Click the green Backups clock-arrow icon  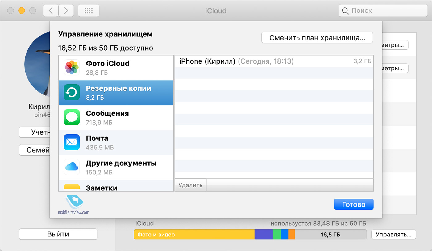pyautogui.click(x=72, y=92)
